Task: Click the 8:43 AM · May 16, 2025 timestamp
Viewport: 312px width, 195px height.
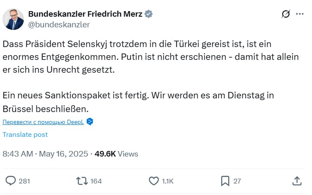Action: click(45, 154)
